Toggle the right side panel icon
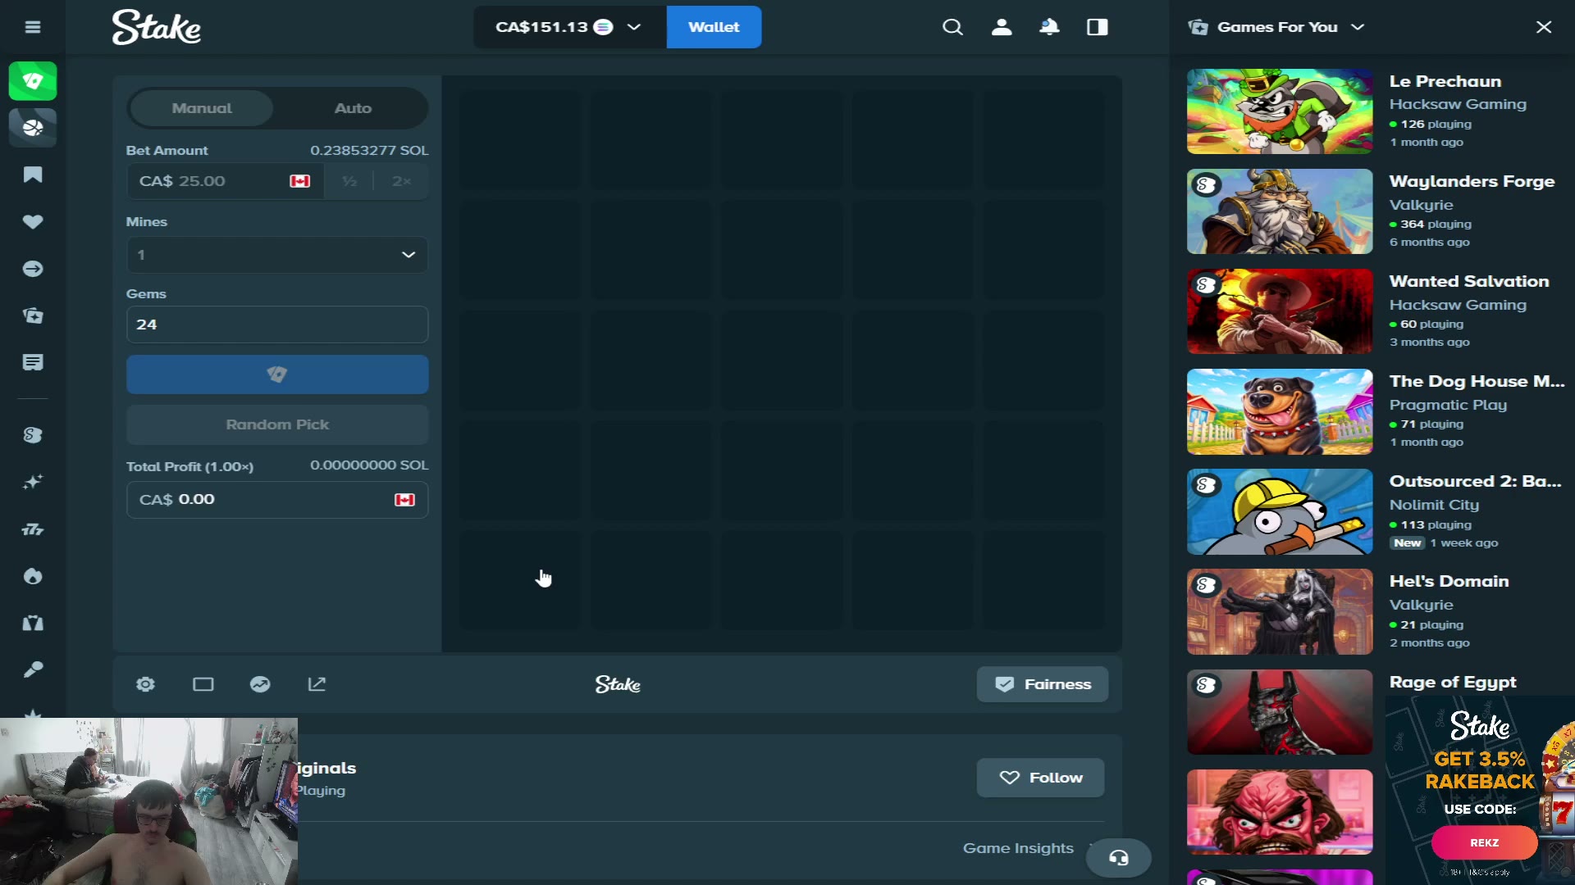This screenshot has height=885, width=1575. pos(1098,27)
